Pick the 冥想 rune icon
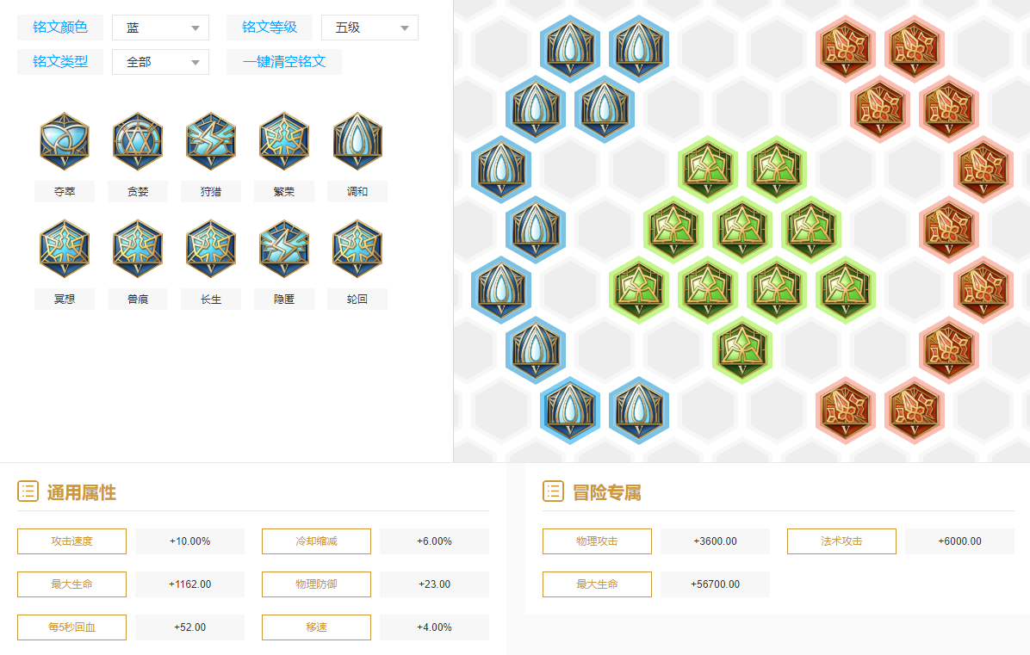1030x655 pixels. [65, 249]
